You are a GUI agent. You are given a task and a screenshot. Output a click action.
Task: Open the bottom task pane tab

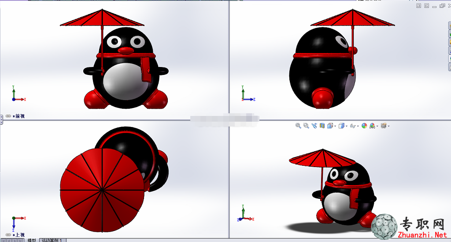(450, 67)
